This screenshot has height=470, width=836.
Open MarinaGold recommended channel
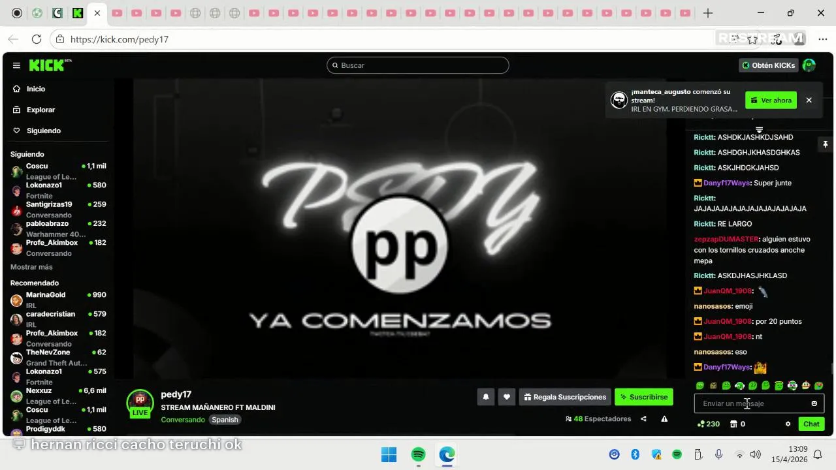point(58,300)
